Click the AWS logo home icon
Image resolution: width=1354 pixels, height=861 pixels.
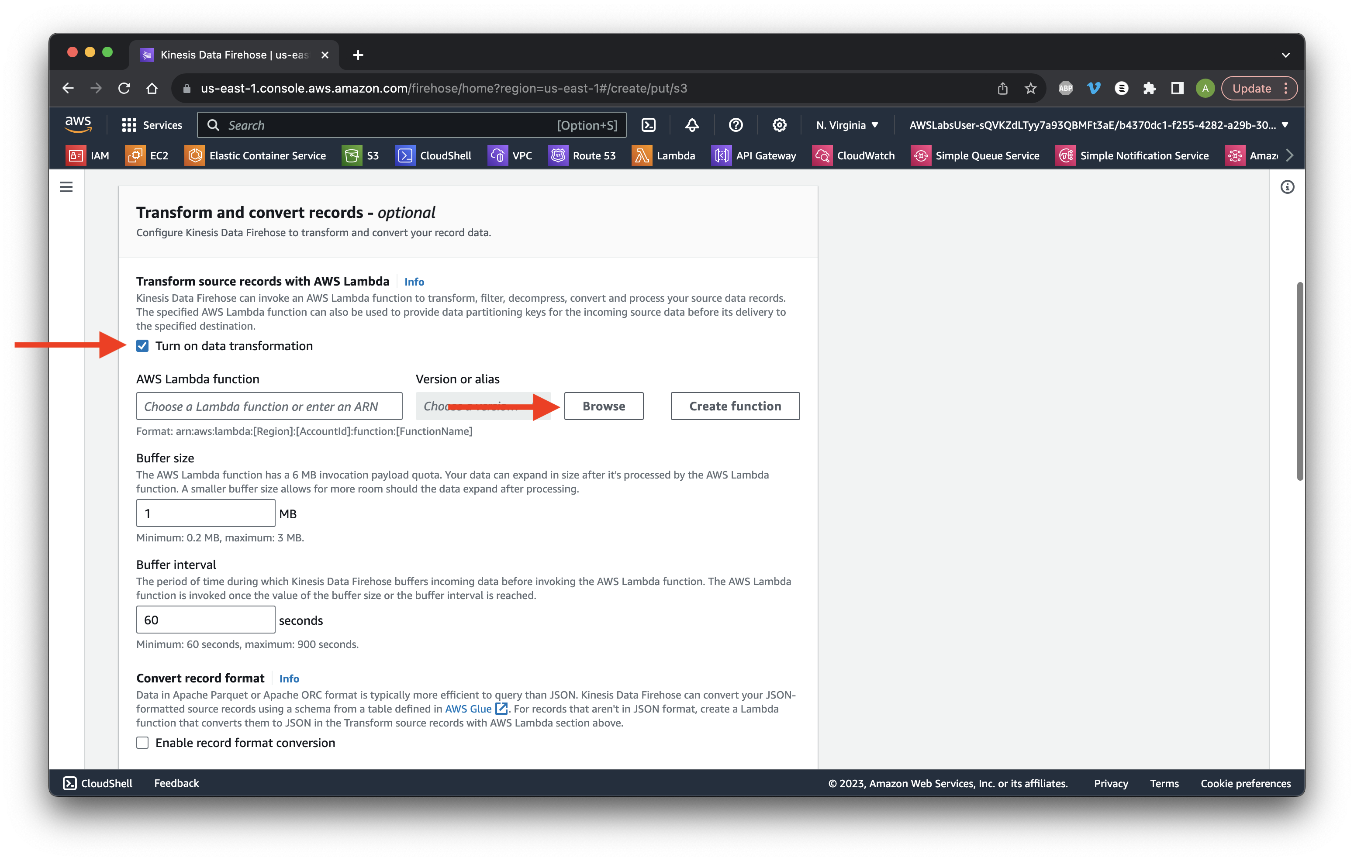(78, 124)
